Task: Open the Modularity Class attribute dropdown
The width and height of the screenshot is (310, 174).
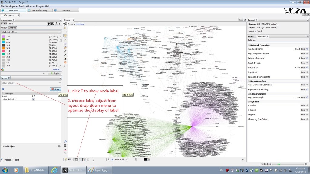Action: (x=31, y=32)
